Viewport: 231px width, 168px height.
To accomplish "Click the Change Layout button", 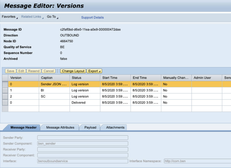I will tap(73, 71).
